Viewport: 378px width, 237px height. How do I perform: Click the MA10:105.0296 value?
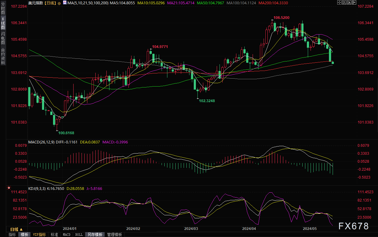(151, 3)
